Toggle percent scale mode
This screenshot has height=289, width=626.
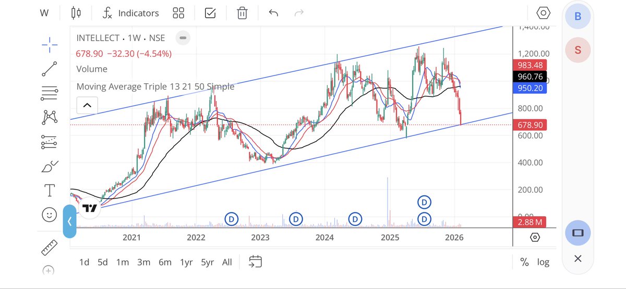pos(524,262)
